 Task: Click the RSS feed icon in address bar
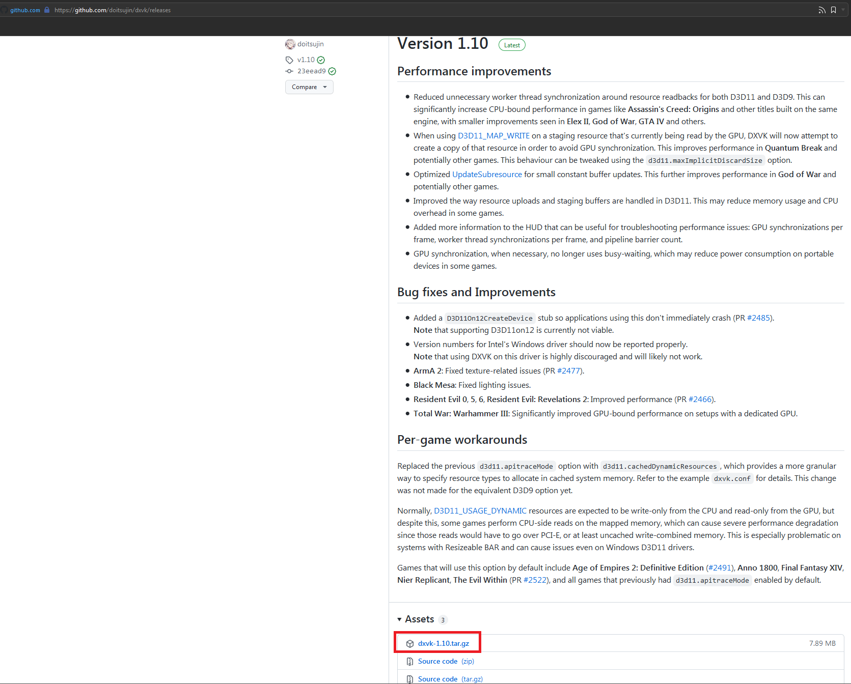pyautogui.click(x=821, y=10)
